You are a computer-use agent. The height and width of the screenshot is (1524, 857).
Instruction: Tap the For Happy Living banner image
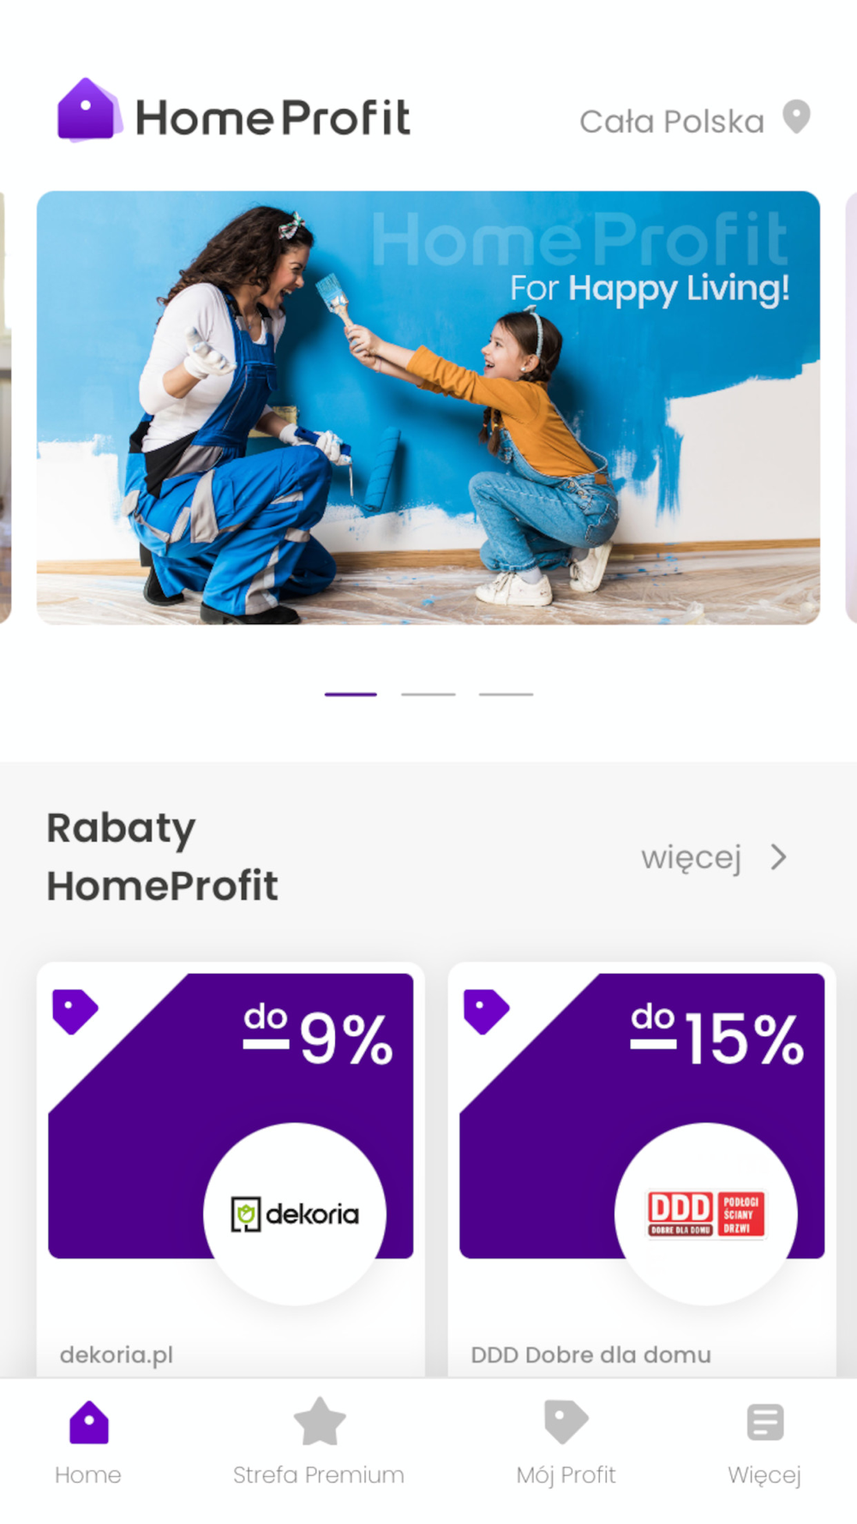[428, 408]
